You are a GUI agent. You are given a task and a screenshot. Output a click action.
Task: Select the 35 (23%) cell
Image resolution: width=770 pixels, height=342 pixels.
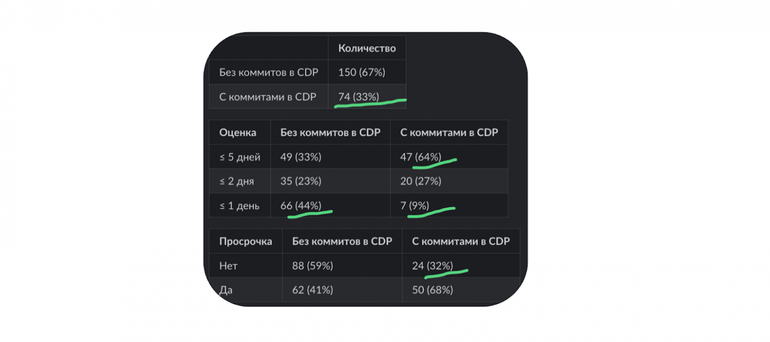301,181
